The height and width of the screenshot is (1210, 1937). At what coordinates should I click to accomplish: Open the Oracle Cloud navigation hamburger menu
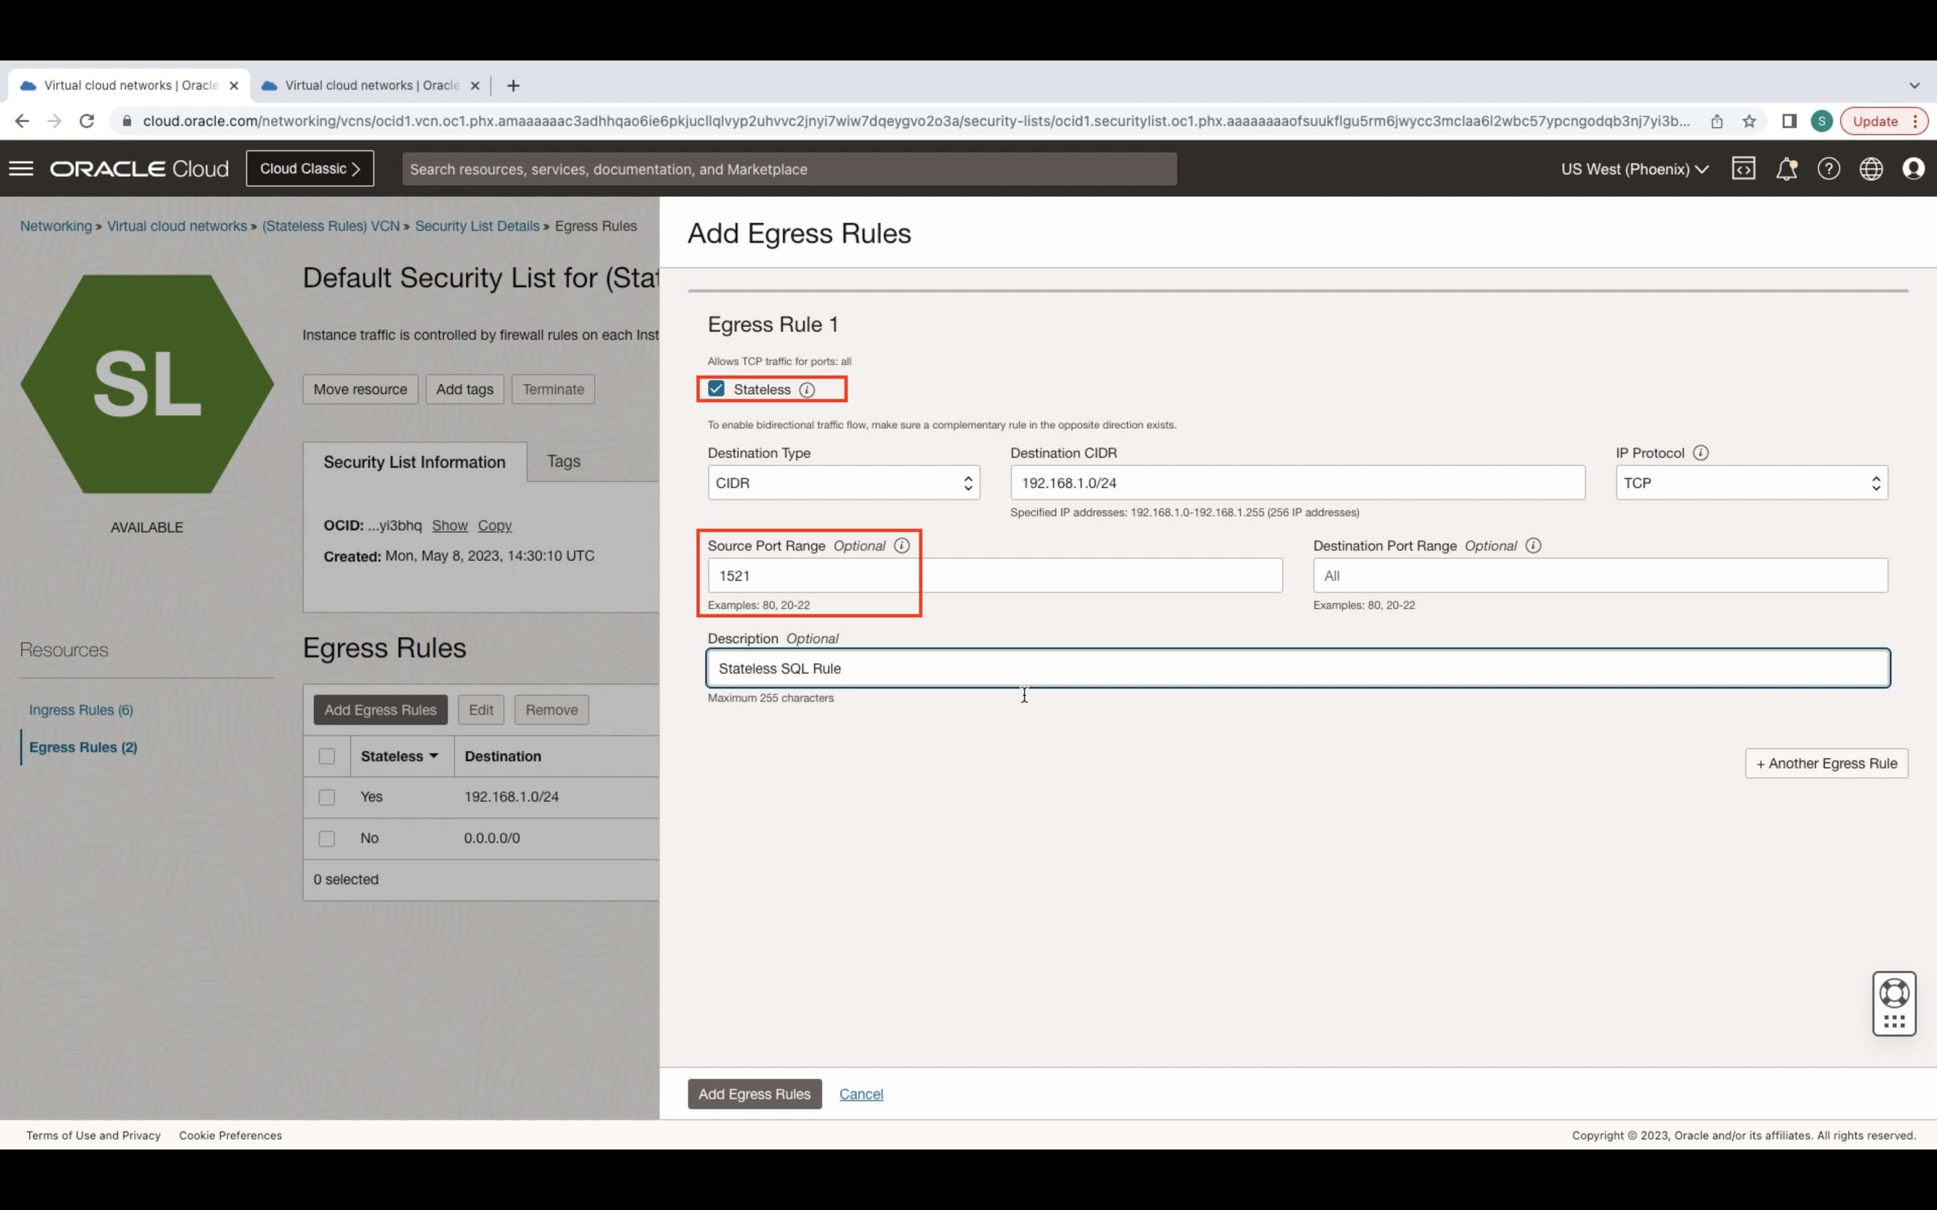(21, 168)
